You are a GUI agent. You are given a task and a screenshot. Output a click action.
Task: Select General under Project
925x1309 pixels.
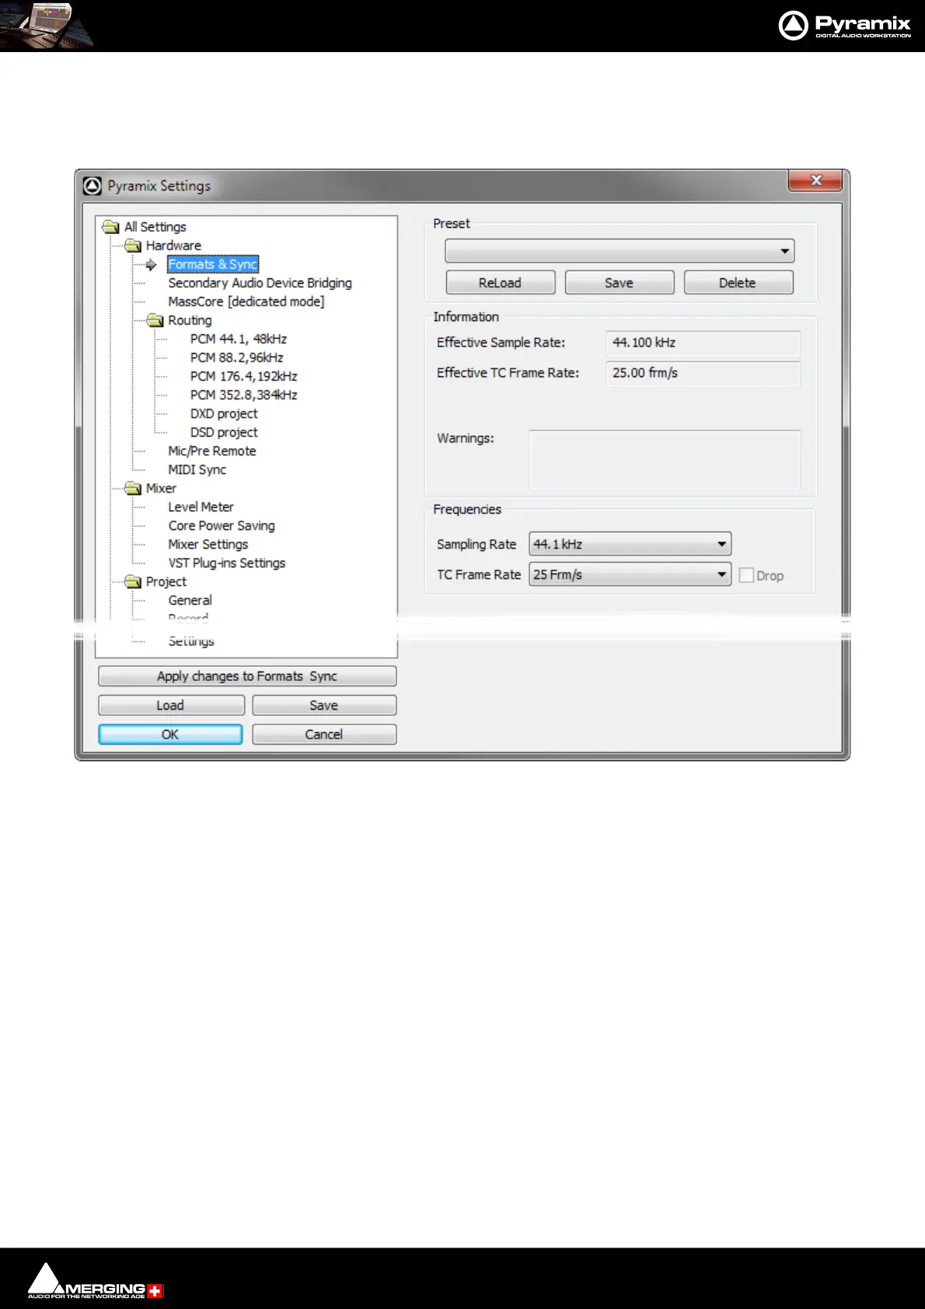[x=190, y=600]
